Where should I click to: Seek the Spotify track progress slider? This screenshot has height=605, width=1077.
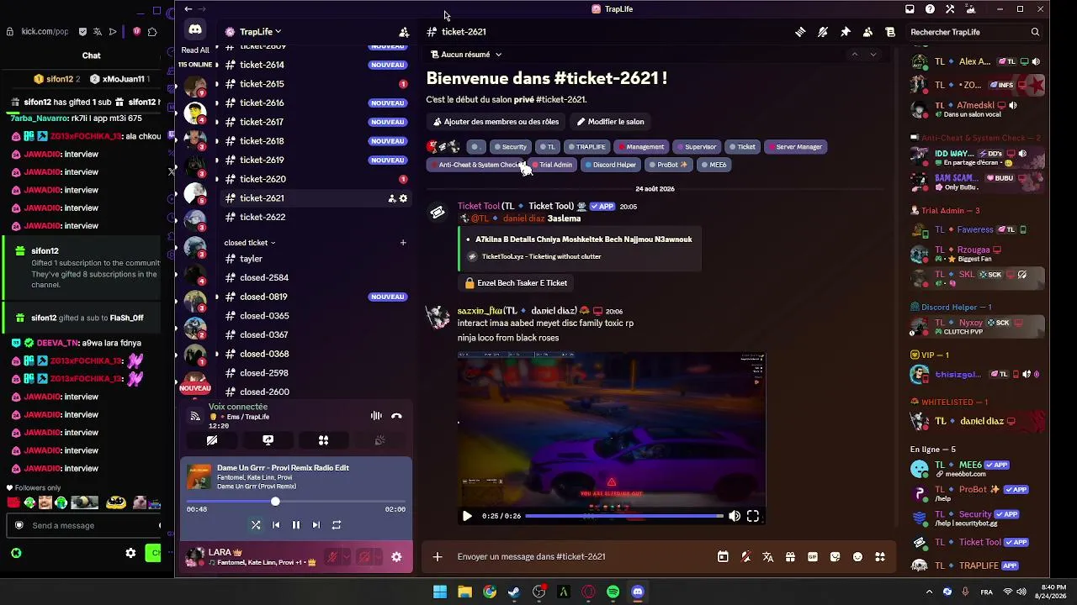pos(296,502)
